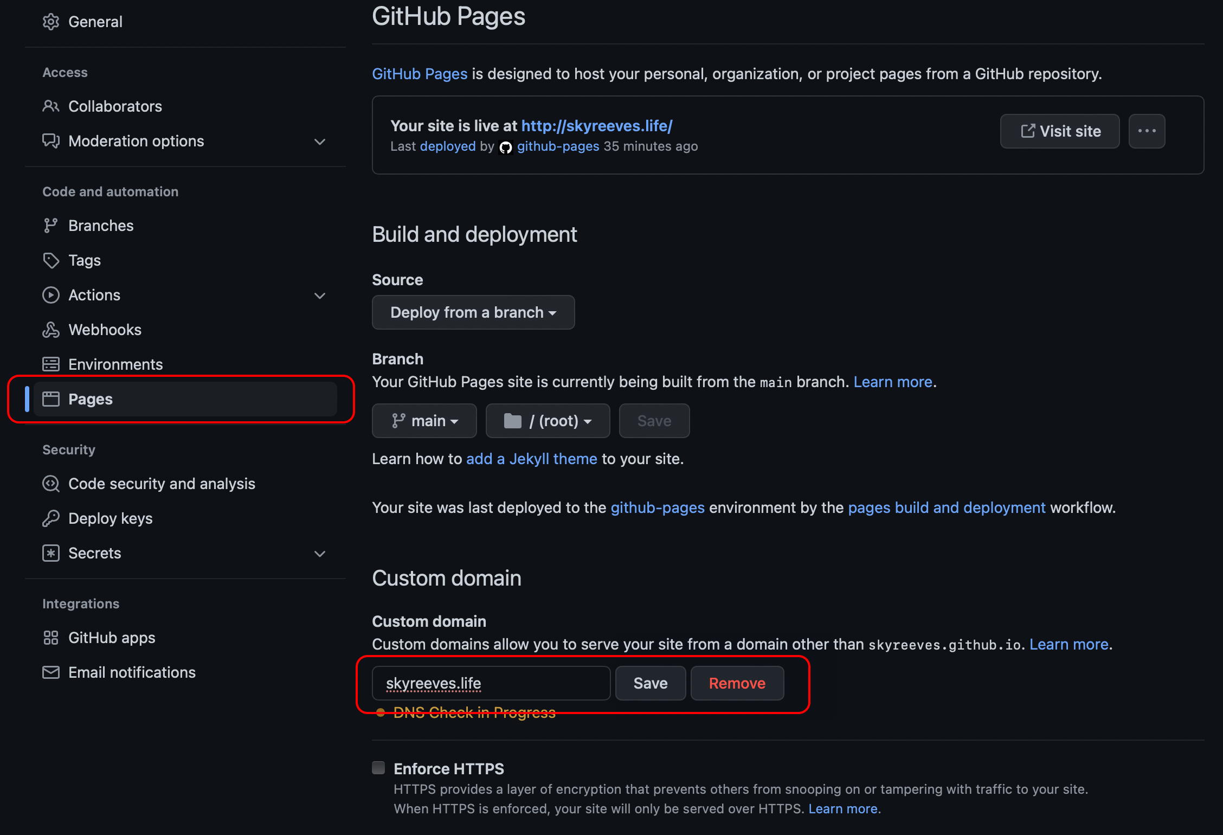Click the Email notifications envelope icon
The height and width of the screenshot is (835, 1223).
pyautogui.click(x=51, y=672)
